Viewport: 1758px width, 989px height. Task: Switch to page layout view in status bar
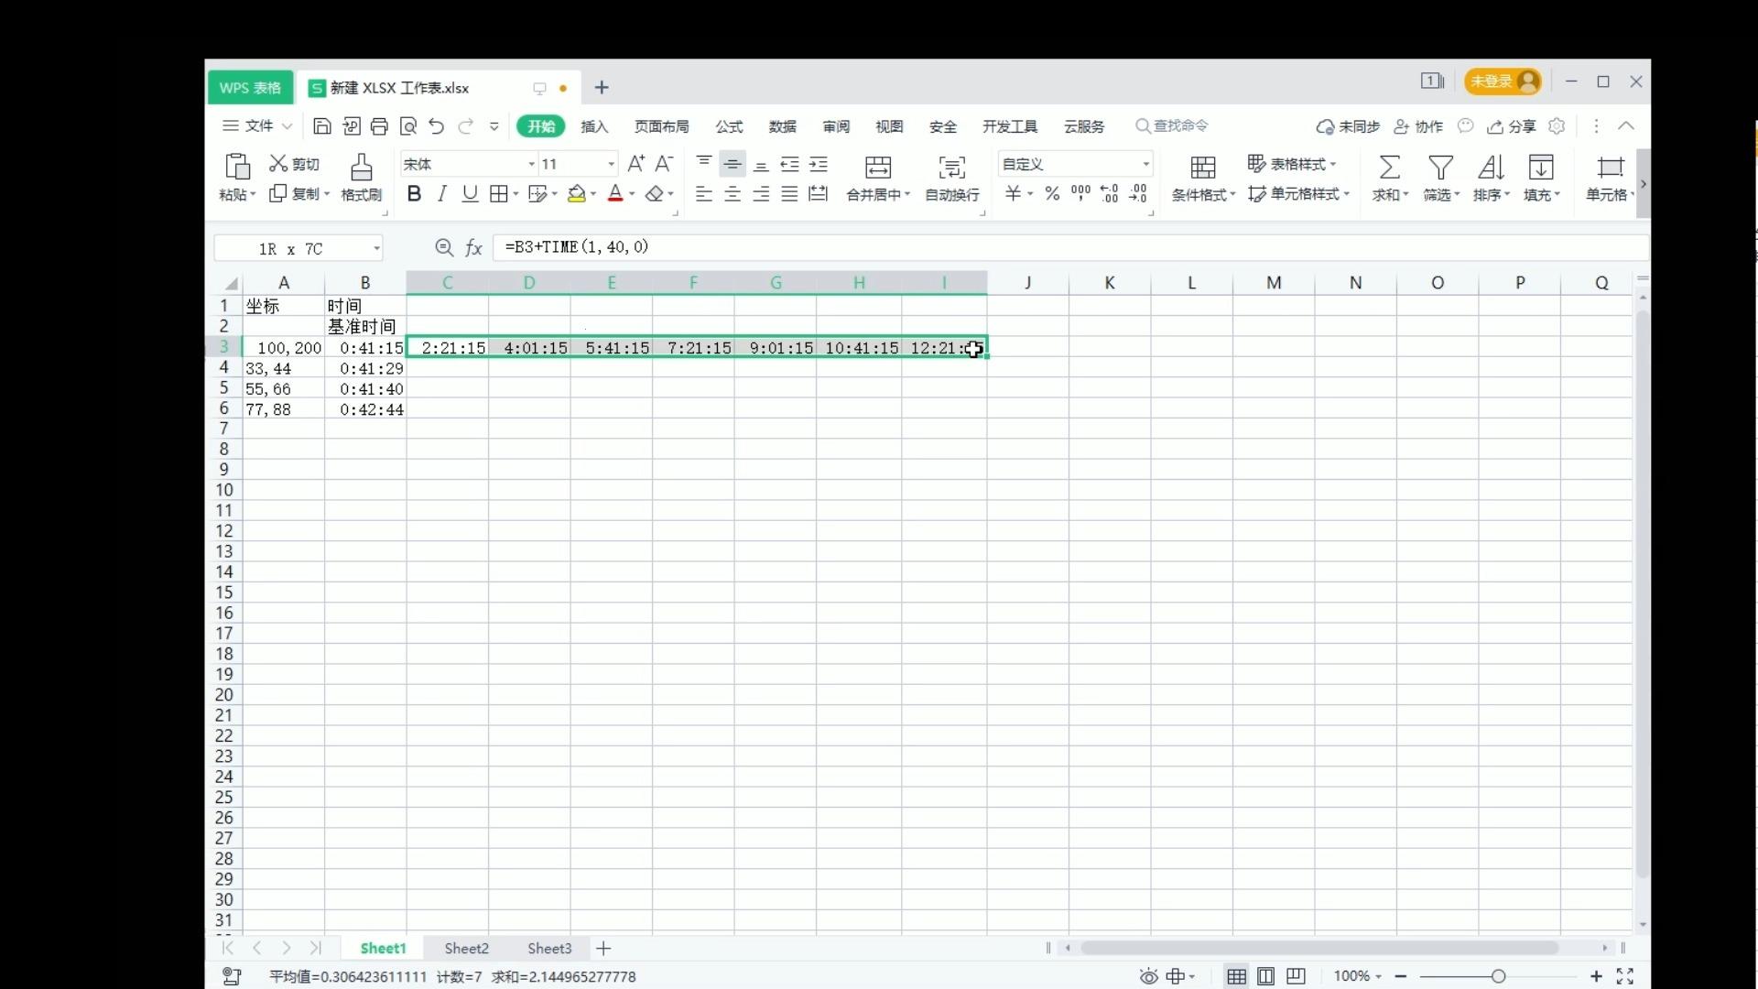1265,976
